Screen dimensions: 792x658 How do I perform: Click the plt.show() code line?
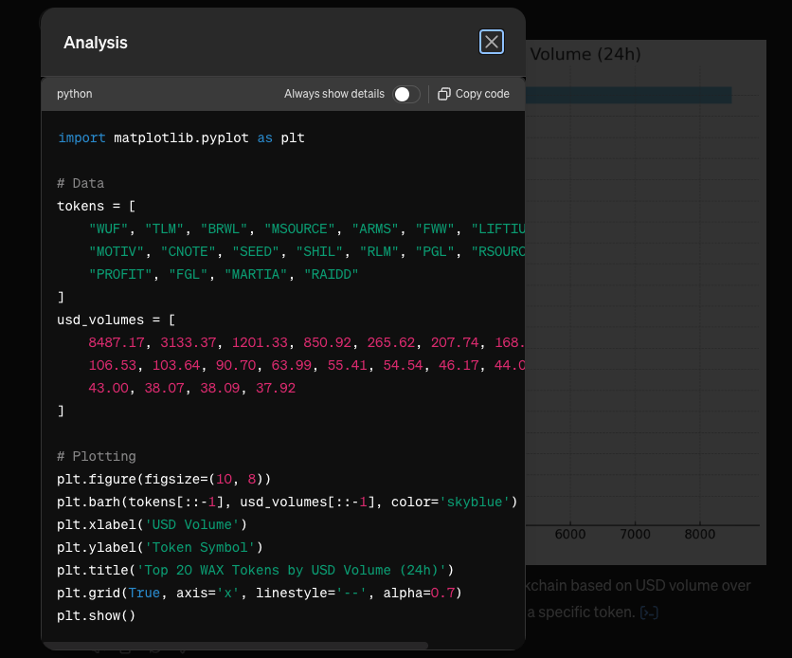click(97, 615)
